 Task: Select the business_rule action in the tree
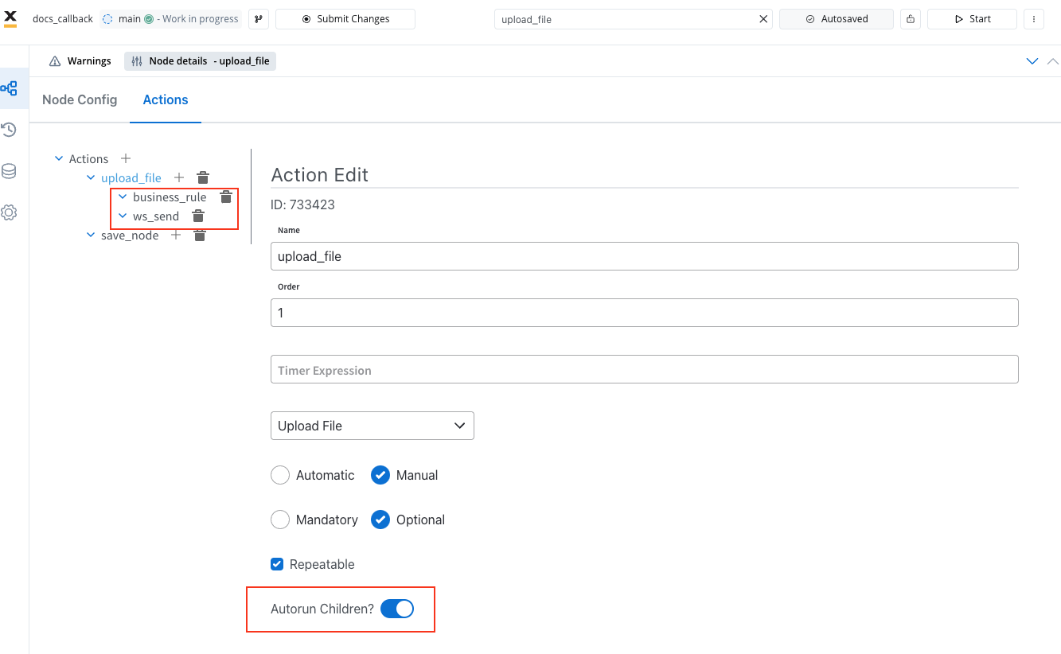pos(170,197)
